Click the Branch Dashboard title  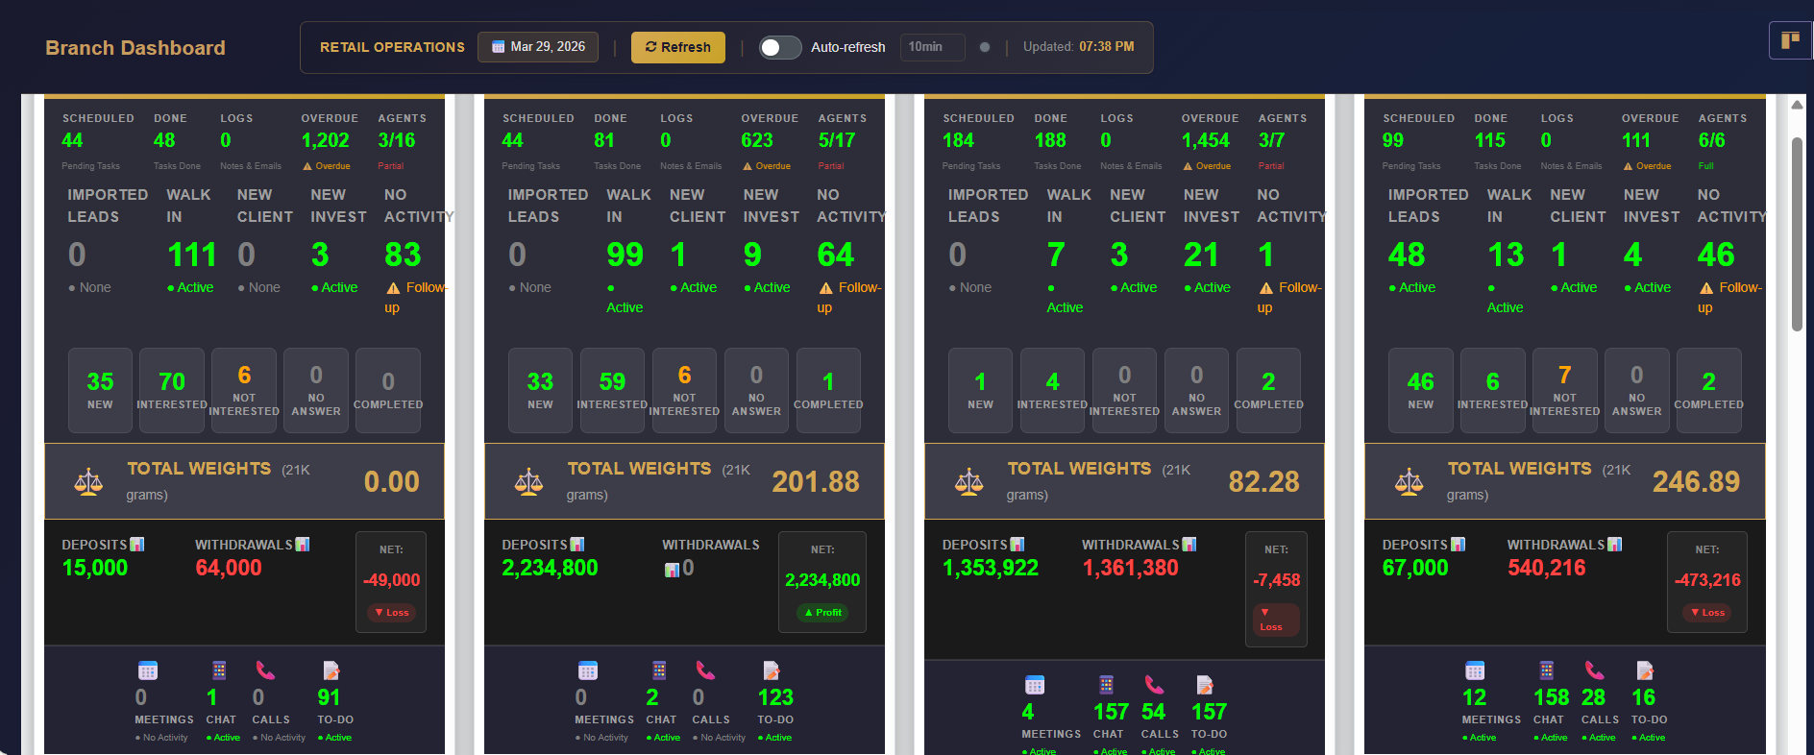click(x=135, y=48)
